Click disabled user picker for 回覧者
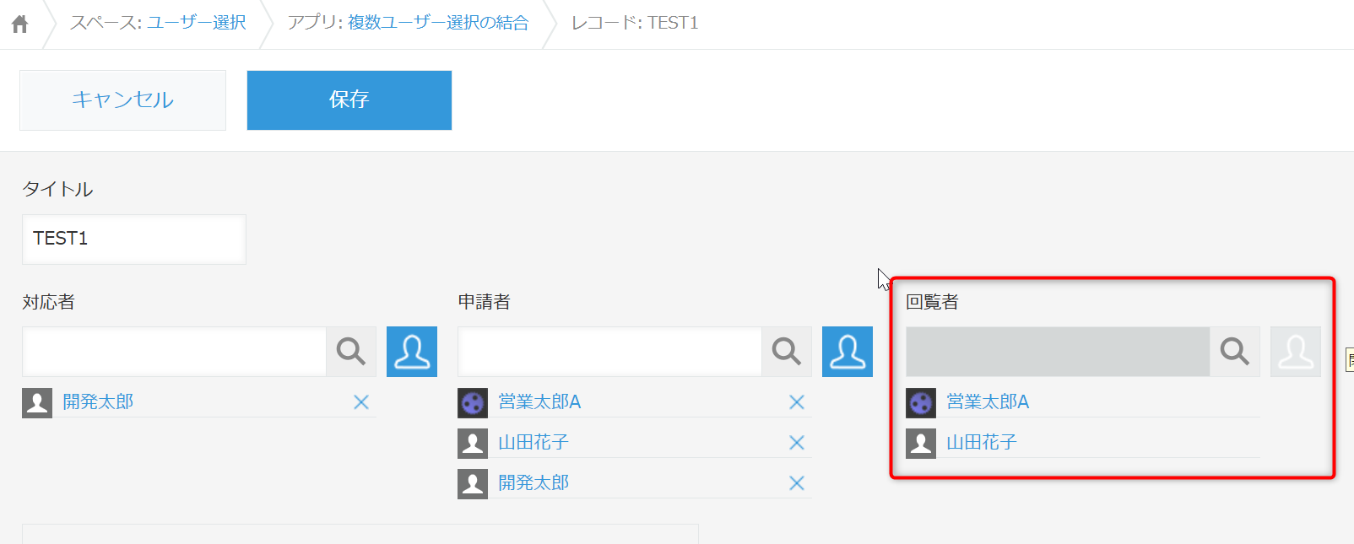 [x=1296, y=351]
